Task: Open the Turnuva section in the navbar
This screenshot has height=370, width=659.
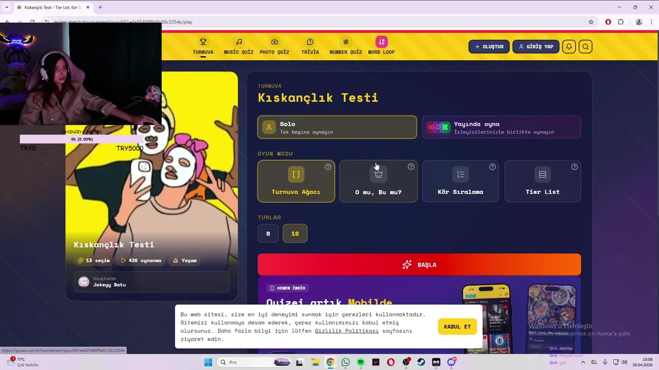Action: pyautogui.click(x=203, y=46)
